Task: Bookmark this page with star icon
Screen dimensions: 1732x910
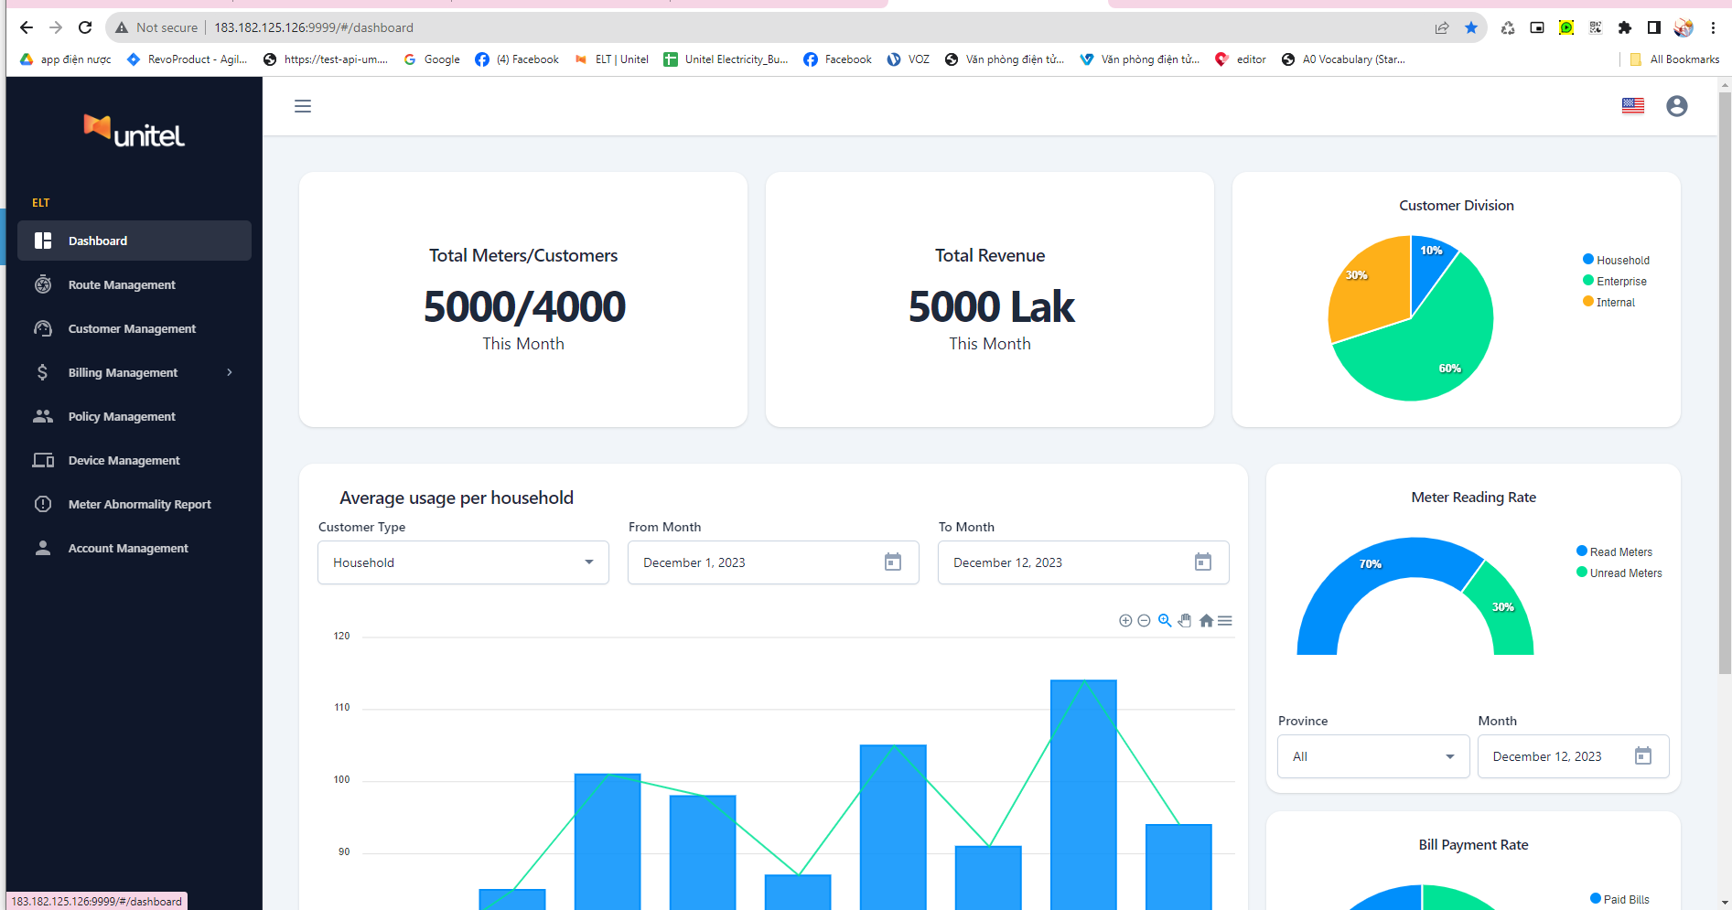Action: coord(1471,27)
